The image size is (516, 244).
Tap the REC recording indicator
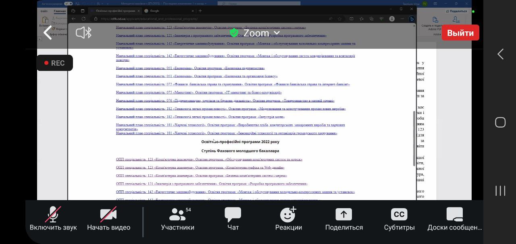point(54,63)
